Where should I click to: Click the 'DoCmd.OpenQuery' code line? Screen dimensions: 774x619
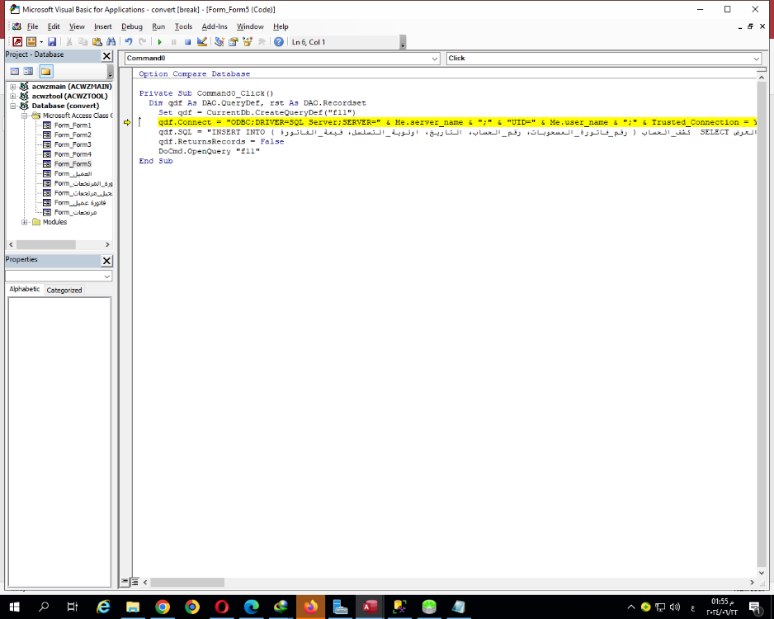[x=209, y=152]
